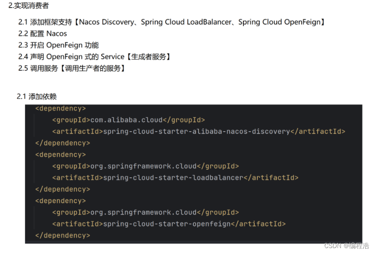Click the third opening <dependency> tag

click(x=61, y=201)
